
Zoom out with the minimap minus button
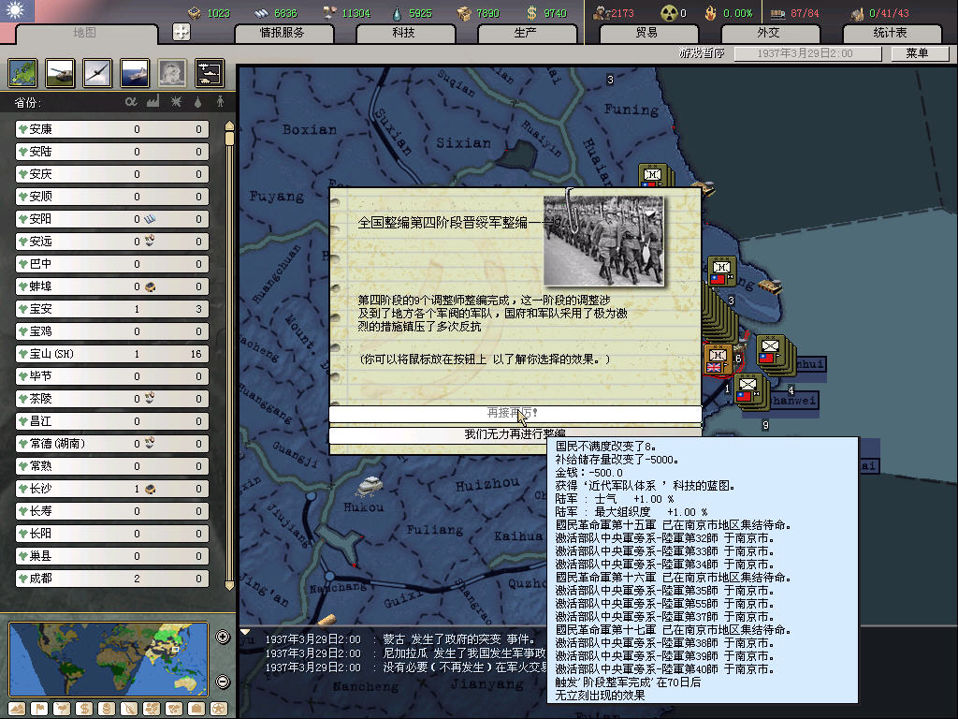(x=223, y=682)
